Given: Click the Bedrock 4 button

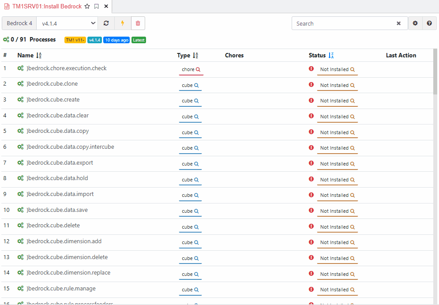Looking at the screenshot, I should tap(19, 23).
